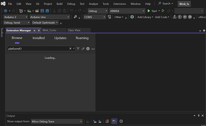This screenshot has width=206, height=126.
Task: Go to previous message in Output
Action: pos(95,122)
